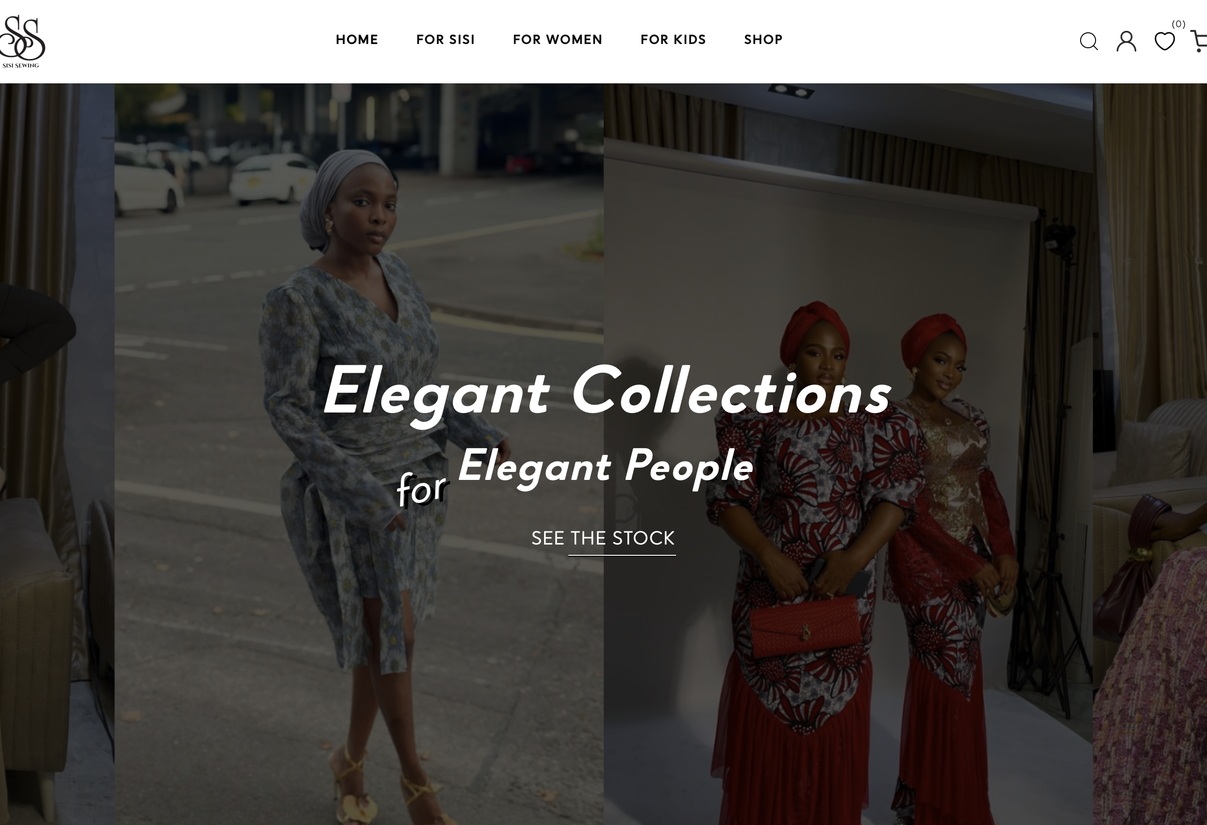Click the partial slide image at right edge
This screenshot has width=1207, height=825.
1150,454
